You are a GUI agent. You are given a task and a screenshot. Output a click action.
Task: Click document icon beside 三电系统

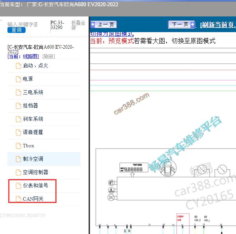pyautogui.click(x=18, y=93)
